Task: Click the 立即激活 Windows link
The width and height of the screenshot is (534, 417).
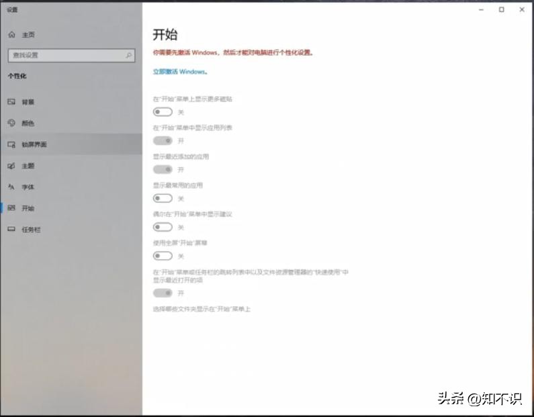Action: click(x=181, y=72)
